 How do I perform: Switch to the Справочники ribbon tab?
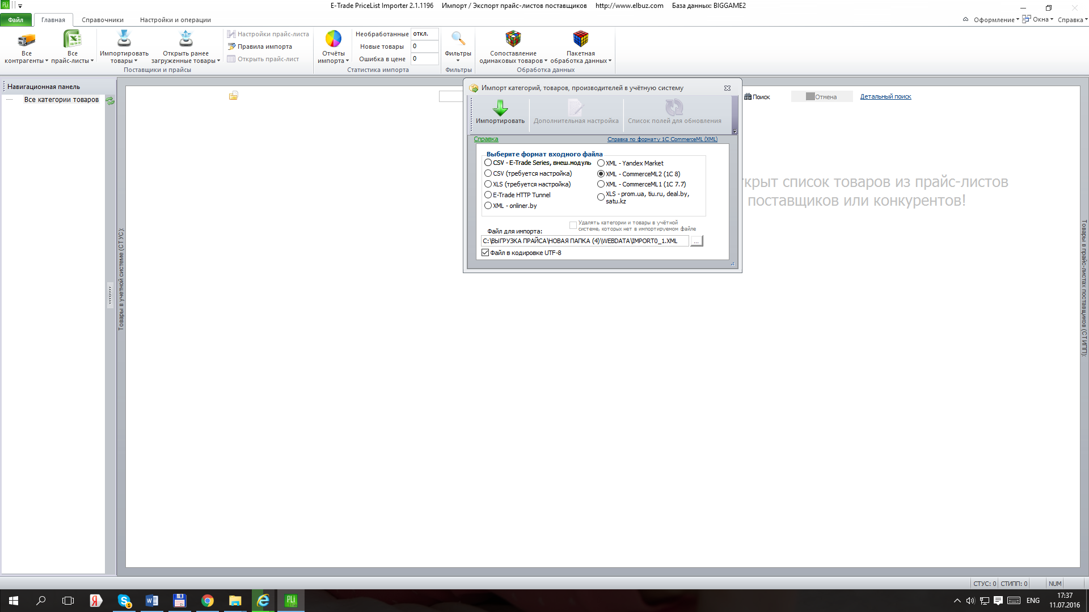coord(103,20)
